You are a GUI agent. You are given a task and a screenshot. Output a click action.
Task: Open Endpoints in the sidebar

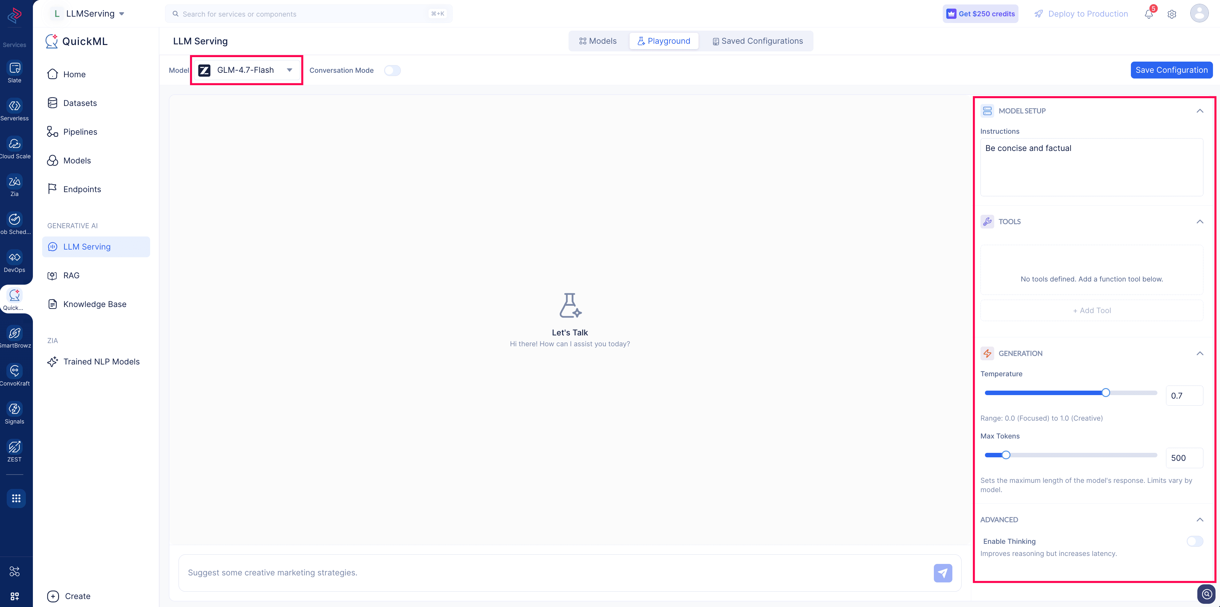point(96,189)
